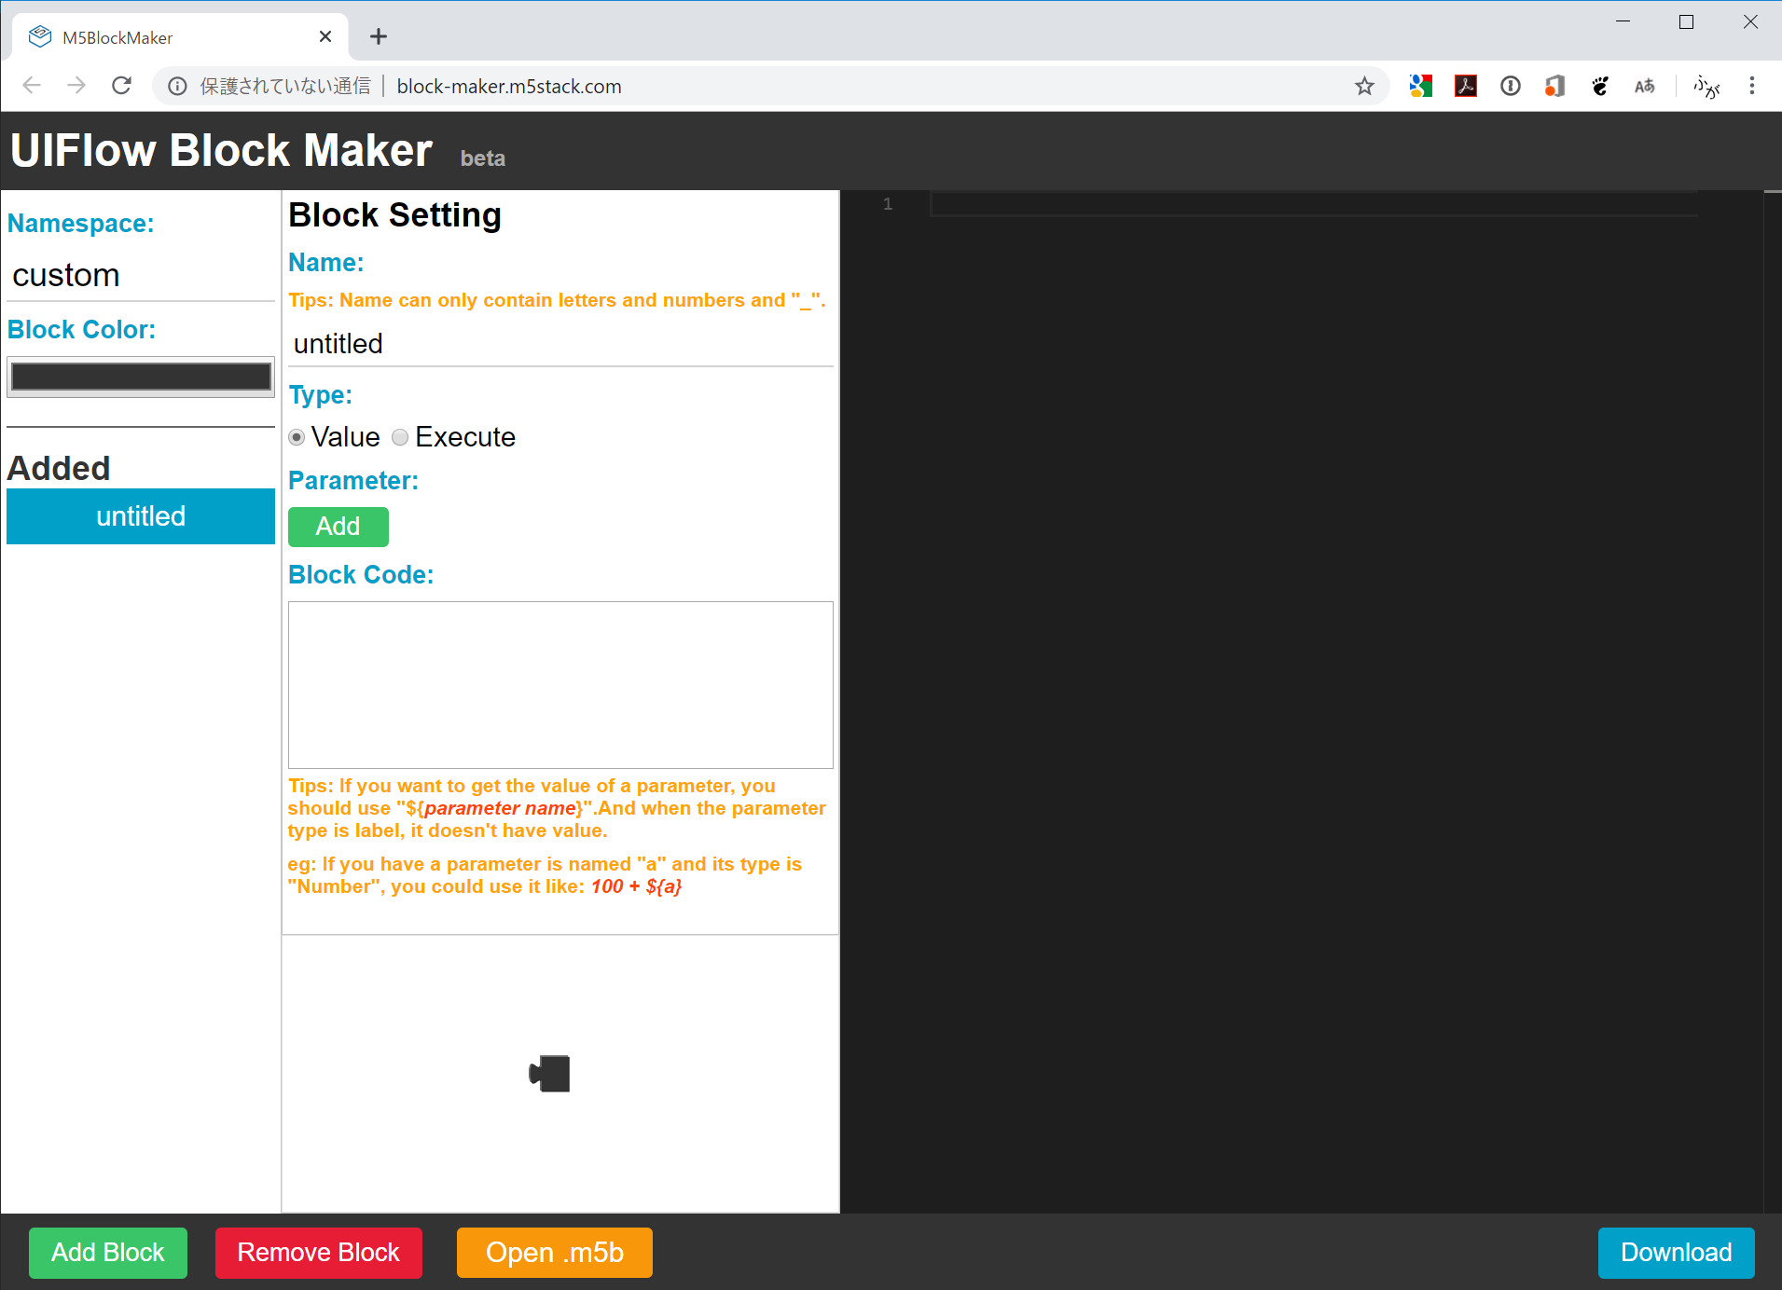Open the Chrome three-dot menu

[x=1752, y=86]
